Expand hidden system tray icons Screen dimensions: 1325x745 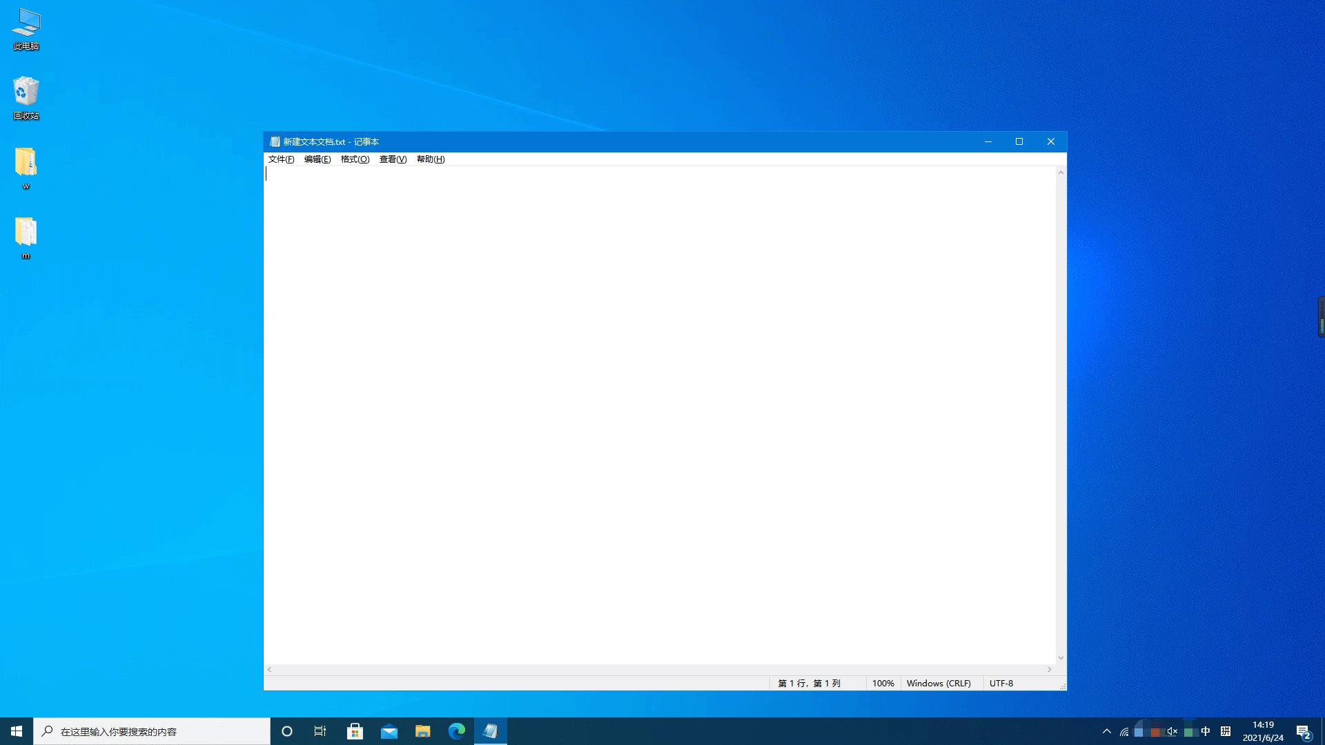pos(1107,731)
